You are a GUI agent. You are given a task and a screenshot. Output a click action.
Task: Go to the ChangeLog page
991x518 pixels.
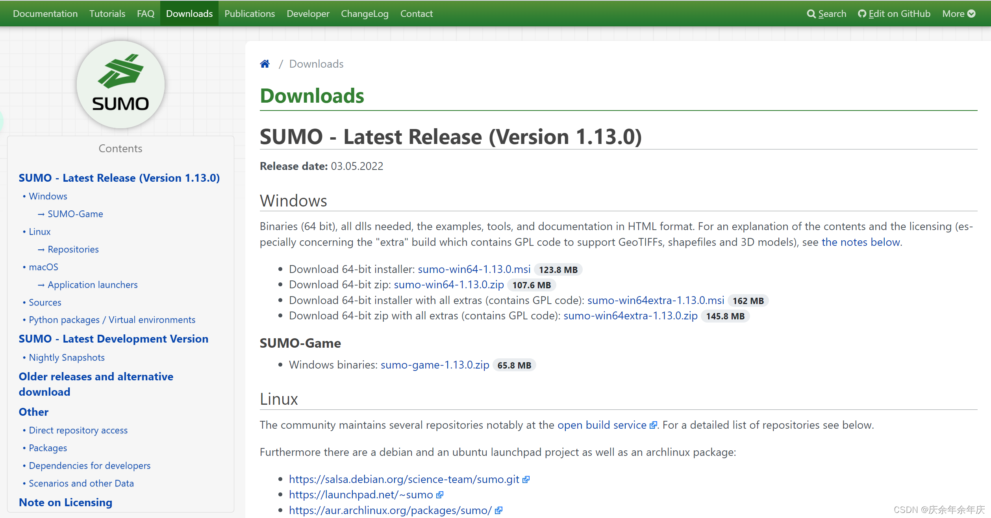[364, 14]
